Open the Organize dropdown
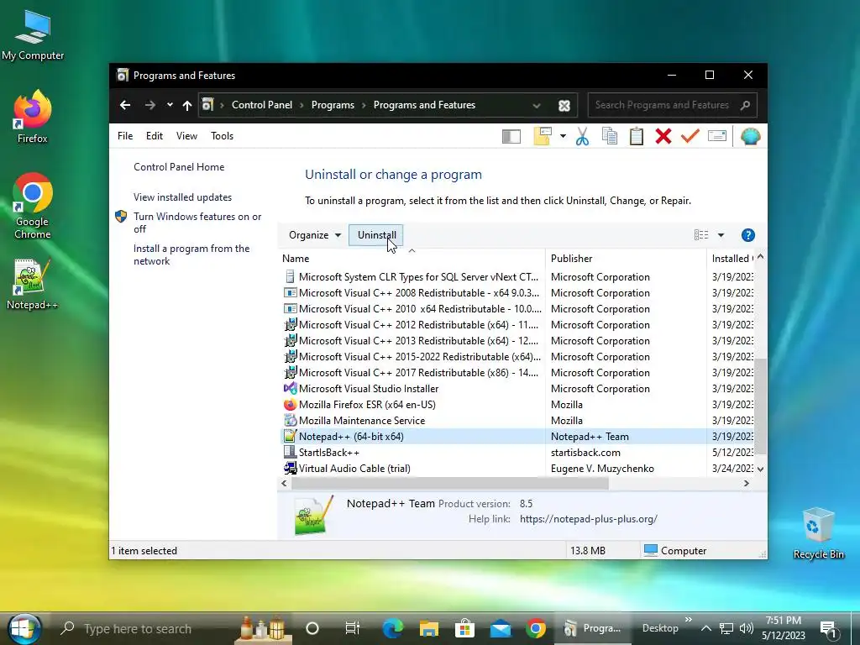Screen dimensions: 860x645 pyautogui.click(x=315, y=235)
